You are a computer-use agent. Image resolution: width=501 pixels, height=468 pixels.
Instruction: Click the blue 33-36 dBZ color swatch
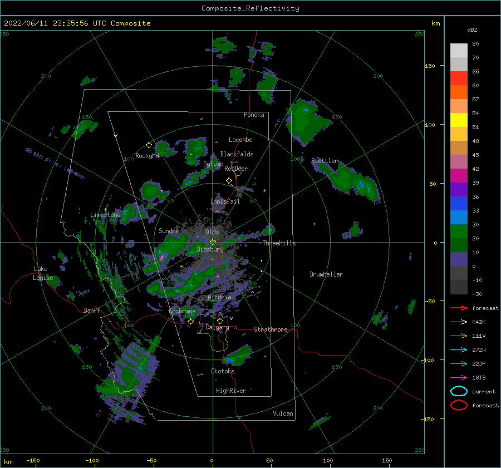point(459,204)
